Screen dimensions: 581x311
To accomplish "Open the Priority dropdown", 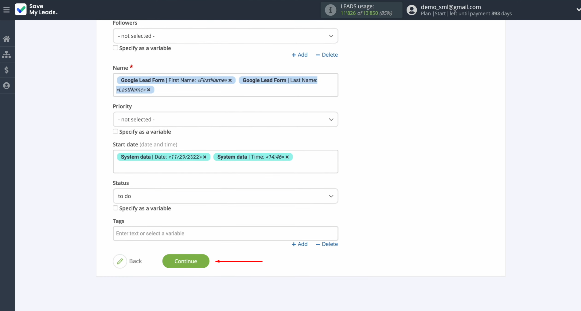I will coord(225,120).
